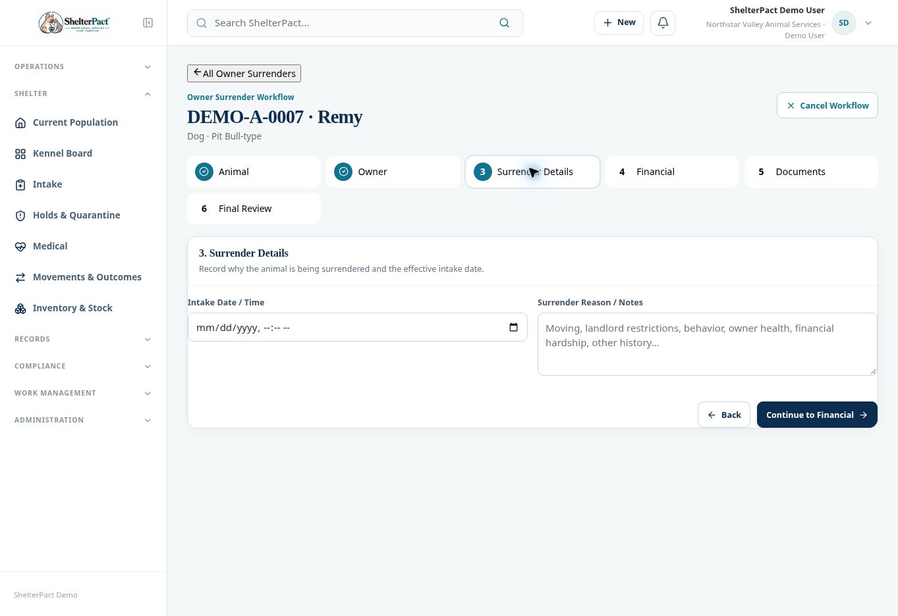This screenshot has height=616, width=898.
Task: Select the Animal step tab
Action: 254,172
